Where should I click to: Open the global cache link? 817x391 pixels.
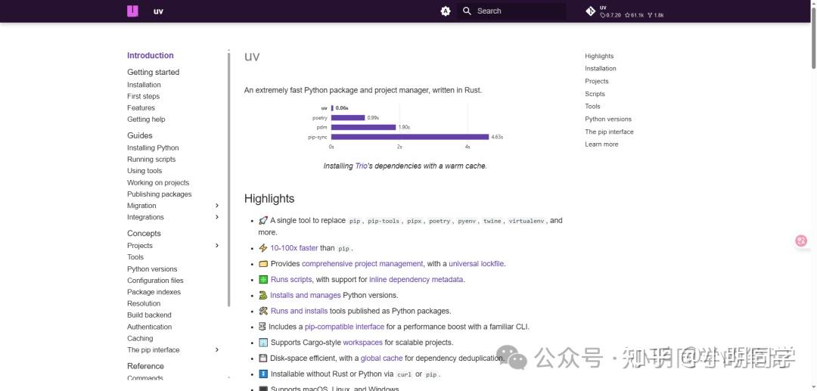coord(381,358)
